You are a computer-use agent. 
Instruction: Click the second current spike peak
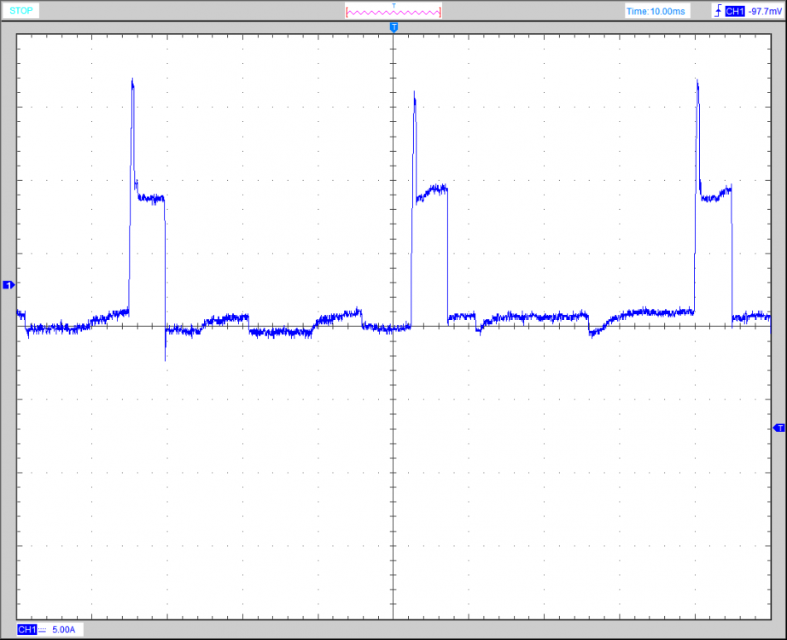tap(414, 93)
